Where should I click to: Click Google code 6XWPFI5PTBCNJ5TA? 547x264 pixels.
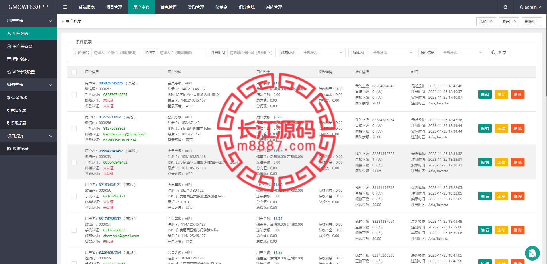tap(120, 140)
